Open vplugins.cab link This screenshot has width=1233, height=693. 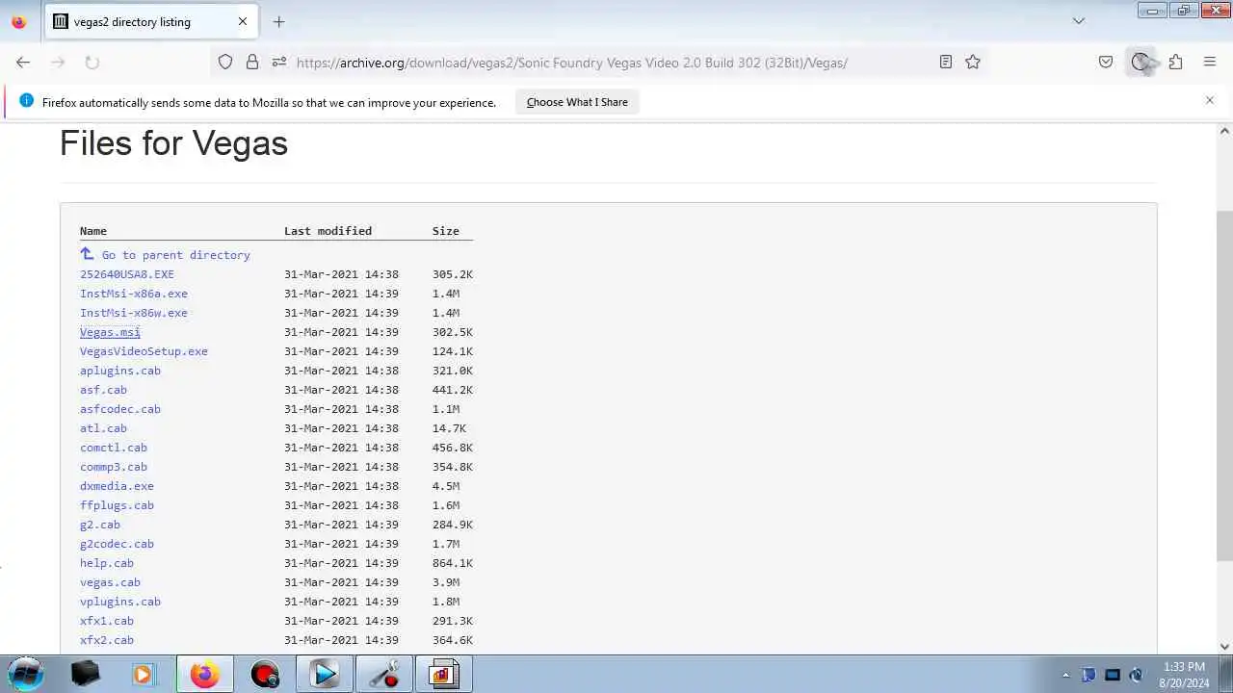(x=120, y=602)
